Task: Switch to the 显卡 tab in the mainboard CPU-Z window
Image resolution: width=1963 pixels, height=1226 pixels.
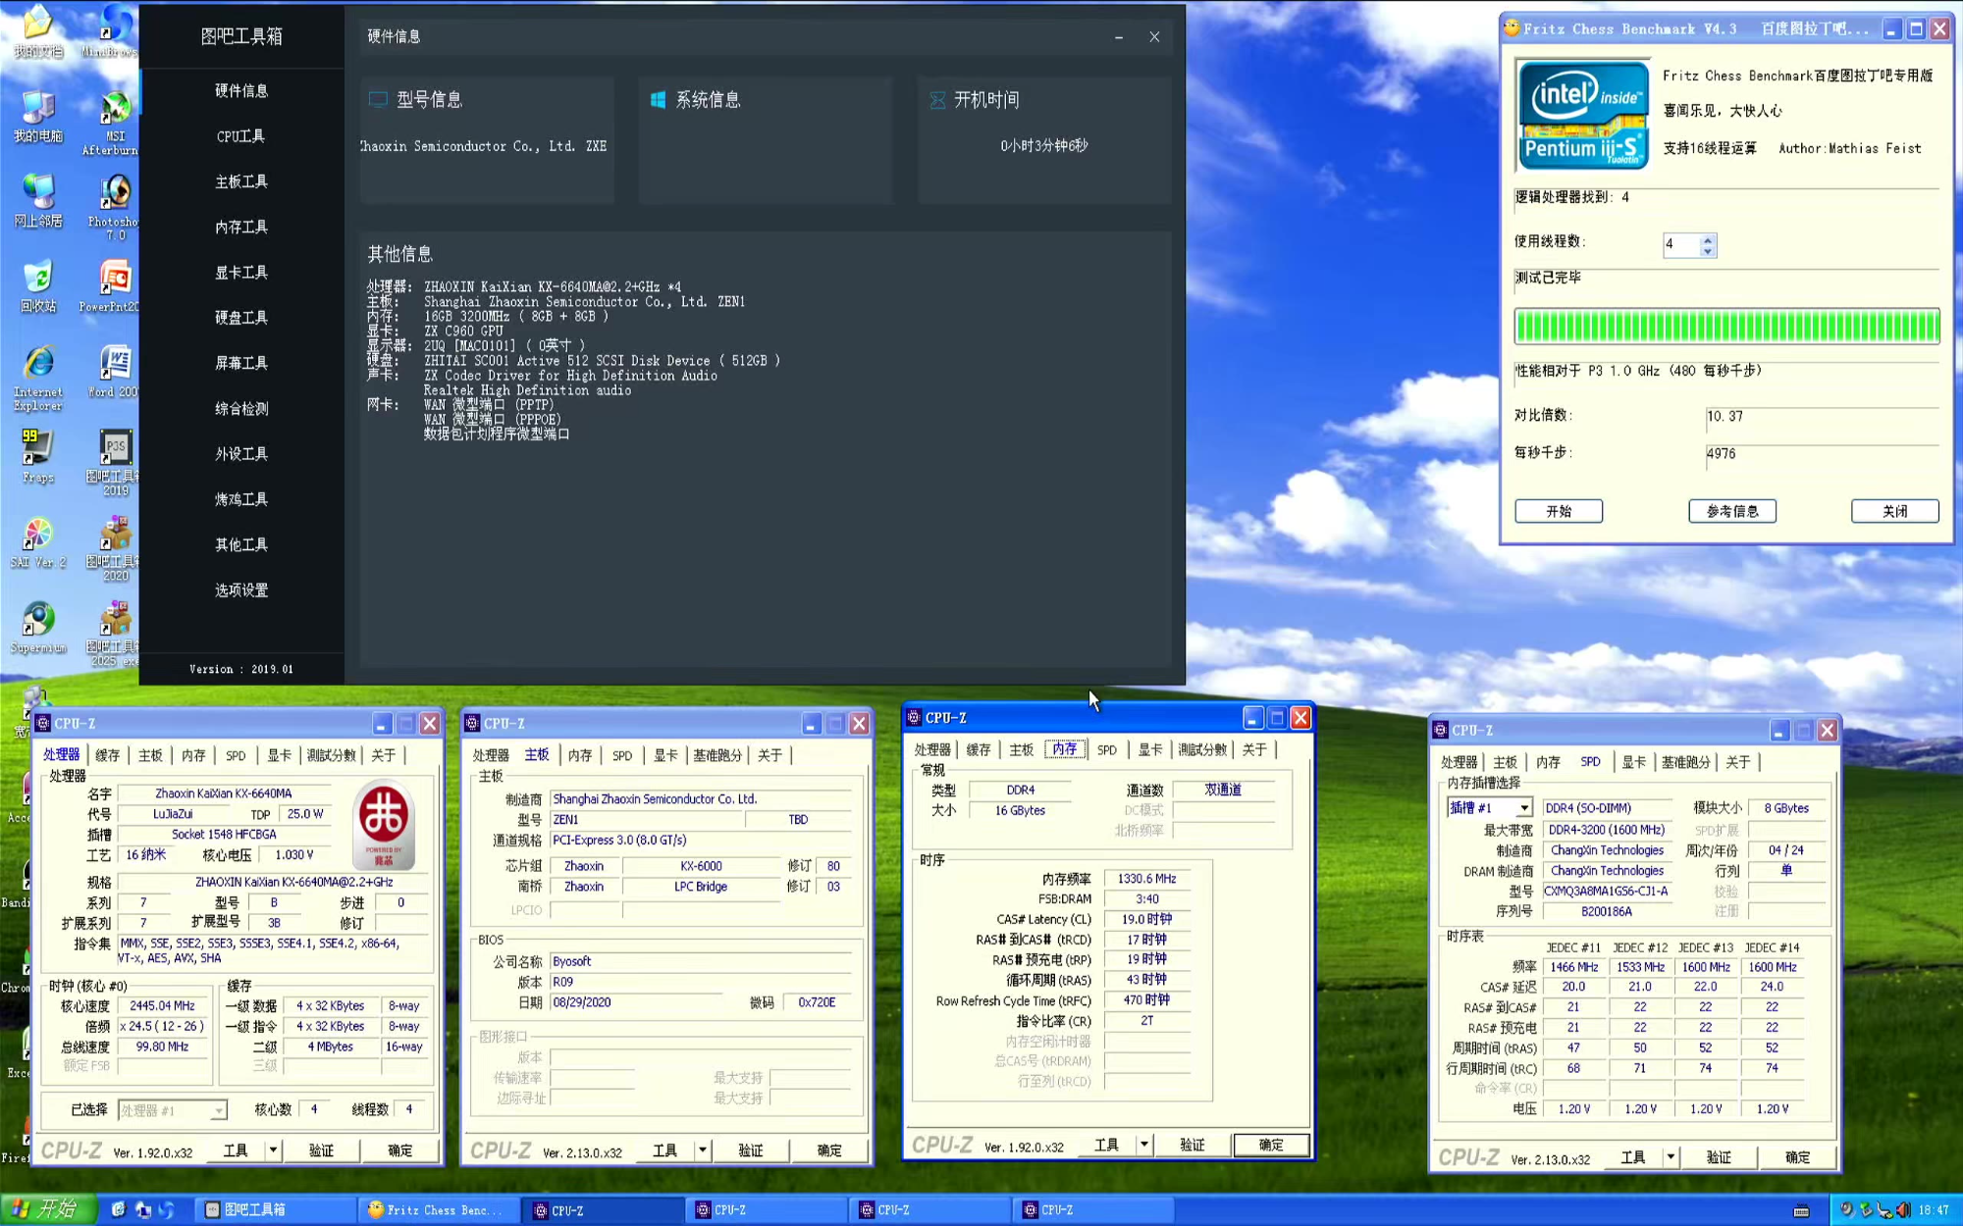Action: coord(665,755)
